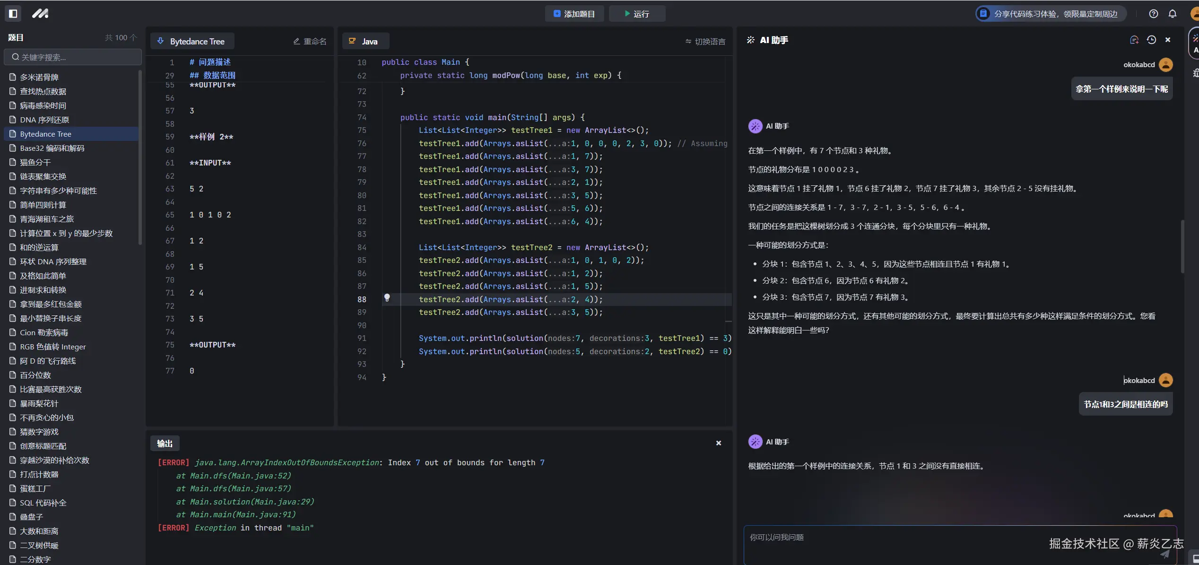Viewport: 1199px width, 565px height.
Task: Click the 添加题目 button
Action: tap(574, 13)
